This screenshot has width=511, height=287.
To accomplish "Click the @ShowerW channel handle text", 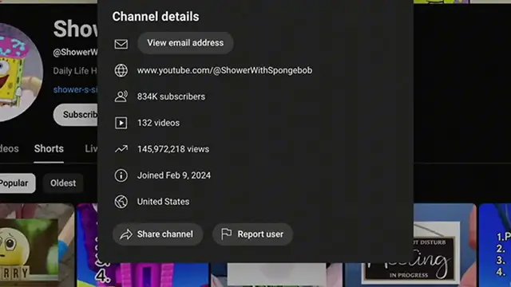I will 75,53.
